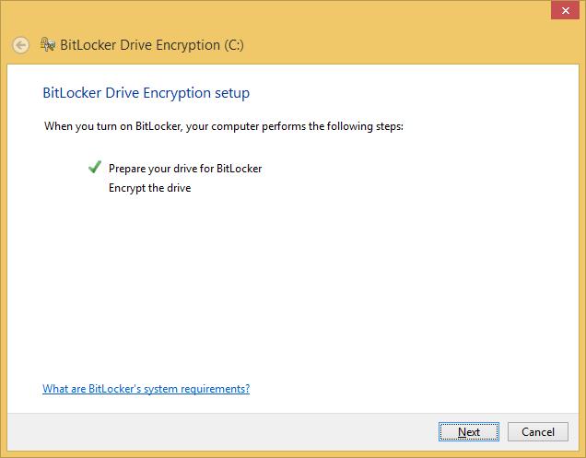The height and width of the screenshot is (458, 586).
Task: Click the 'When you turn on BitLocker' sentence
Action: coord(224,125)
